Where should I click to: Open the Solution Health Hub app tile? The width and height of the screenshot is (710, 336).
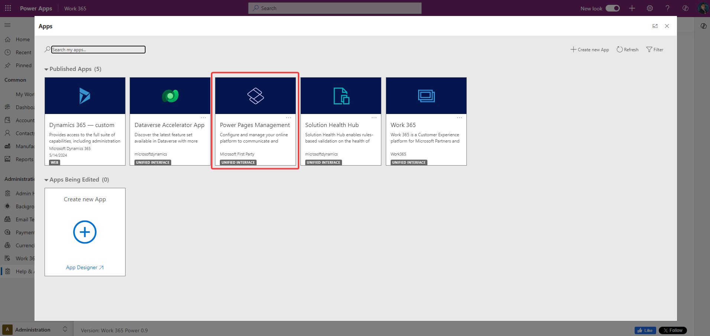coord(341,121)
